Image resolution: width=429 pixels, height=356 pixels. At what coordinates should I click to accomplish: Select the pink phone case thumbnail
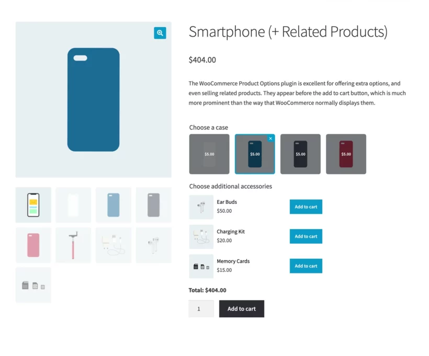tap(33, 245)
